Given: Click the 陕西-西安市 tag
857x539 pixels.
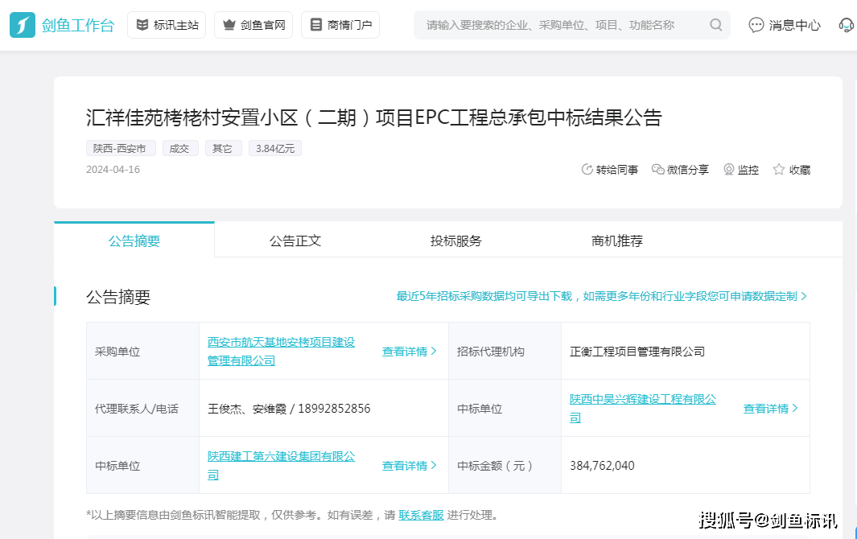Looking at the screenshot, I should [121, 149].
